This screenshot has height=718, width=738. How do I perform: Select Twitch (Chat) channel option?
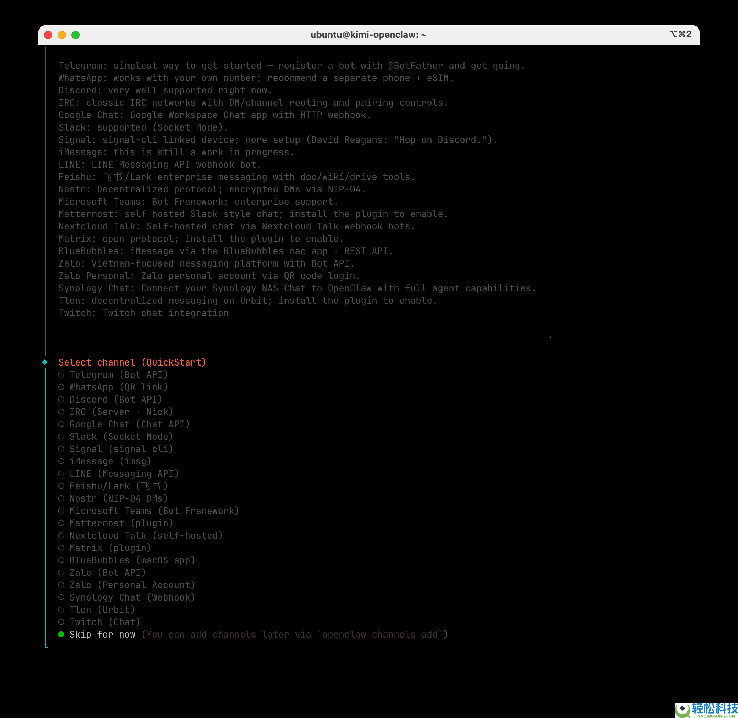(100, 622)
